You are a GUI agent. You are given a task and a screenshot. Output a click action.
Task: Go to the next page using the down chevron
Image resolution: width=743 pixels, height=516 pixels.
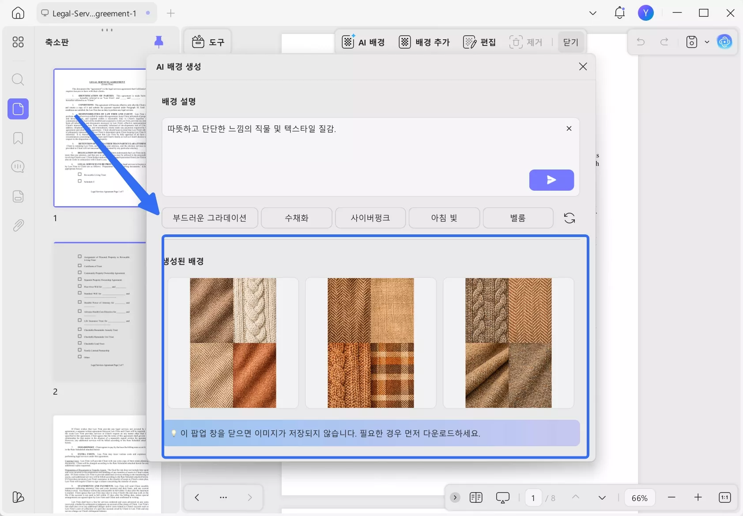(603, 497)
